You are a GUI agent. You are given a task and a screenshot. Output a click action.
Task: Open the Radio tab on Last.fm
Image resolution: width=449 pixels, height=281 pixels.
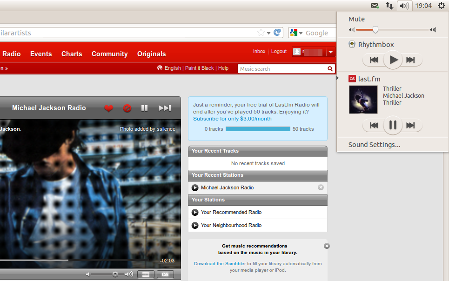12,54
